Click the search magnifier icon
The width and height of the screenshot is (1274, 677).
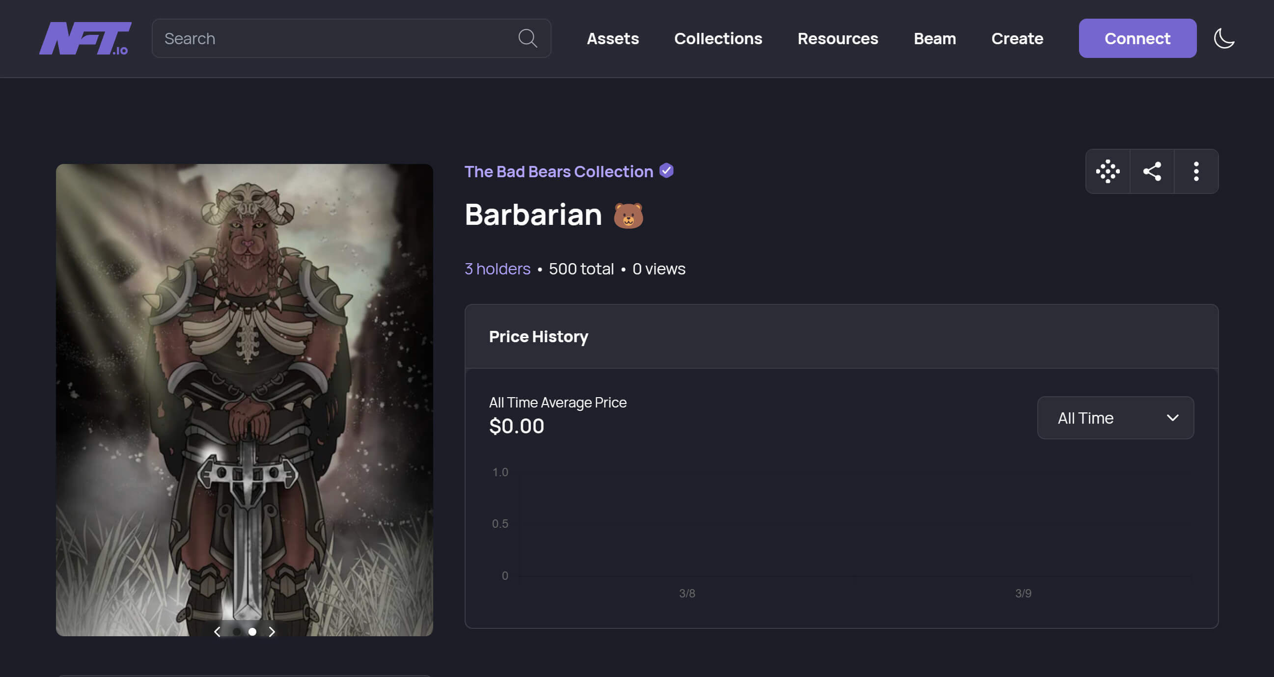528,38
